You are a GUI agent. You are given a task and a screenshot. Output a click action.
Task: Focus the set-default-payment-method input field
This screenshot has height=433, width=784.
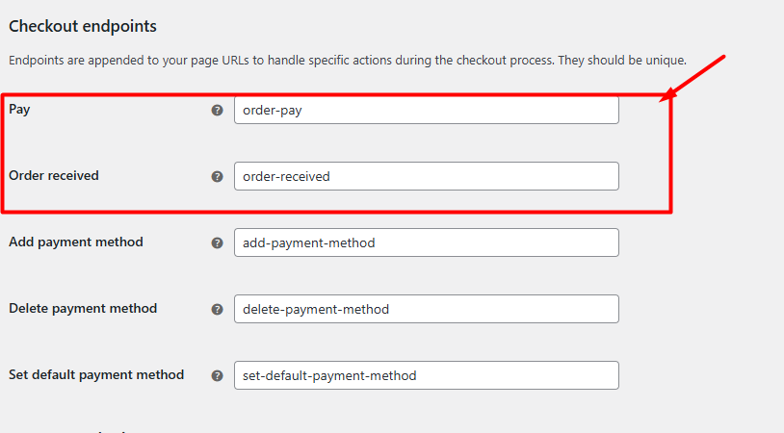tap(426, 375)
